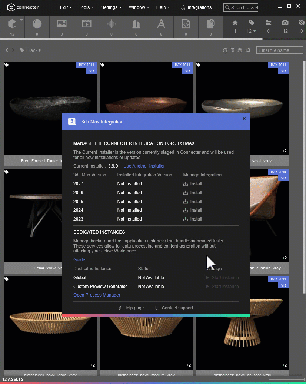The height and width of the screenshot is (384, 306).
Task: Start instance for Global
Action: pos(222,278)
